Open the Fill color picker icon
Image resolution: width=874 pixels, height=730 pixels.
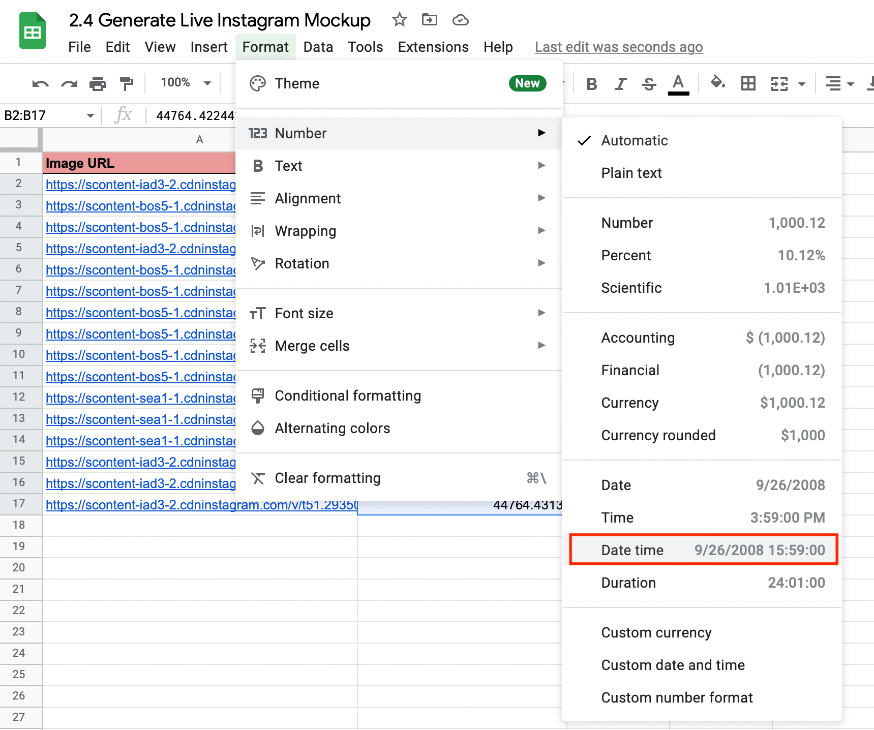[x=717, y=83]
